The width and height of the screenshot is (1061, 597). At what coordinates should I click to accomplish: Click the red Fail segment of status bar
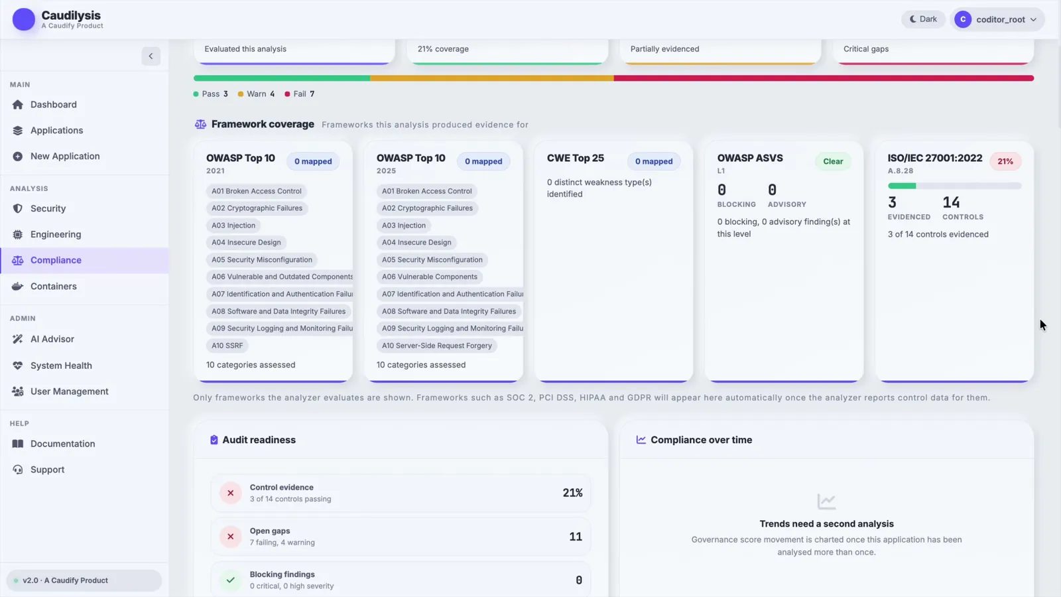[824, 78]
